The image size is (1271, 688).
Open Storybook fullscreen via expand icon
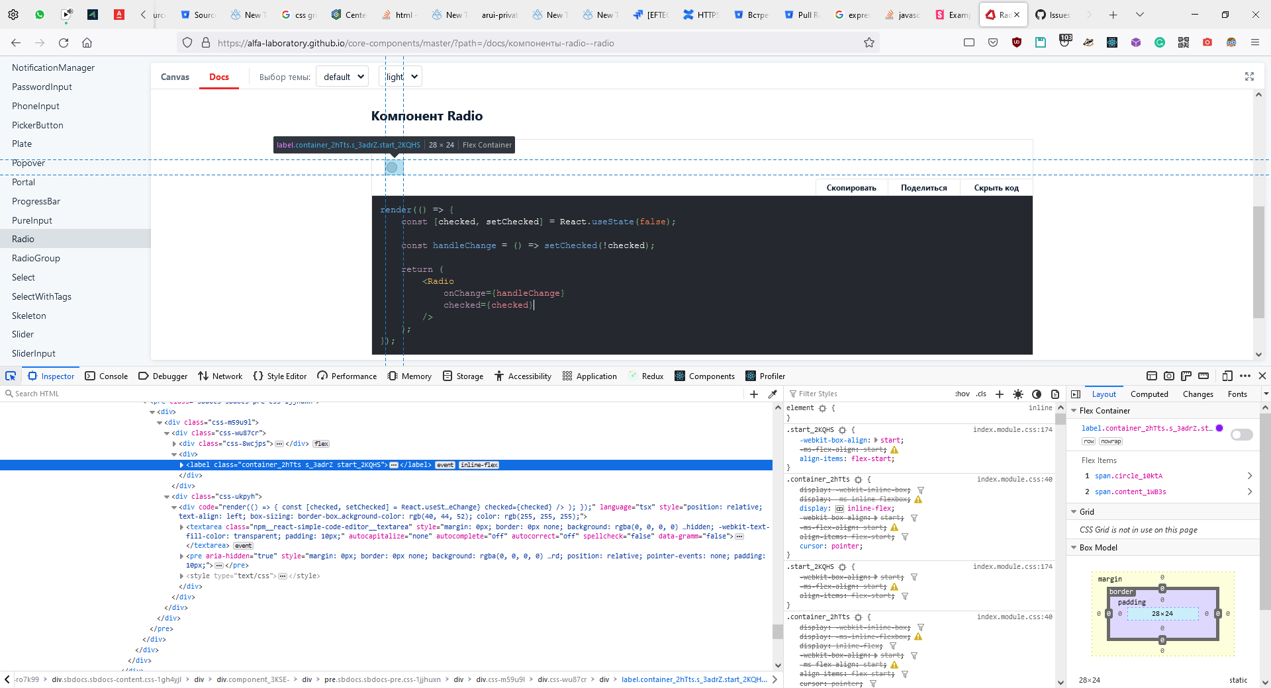tap(1249, 76)
